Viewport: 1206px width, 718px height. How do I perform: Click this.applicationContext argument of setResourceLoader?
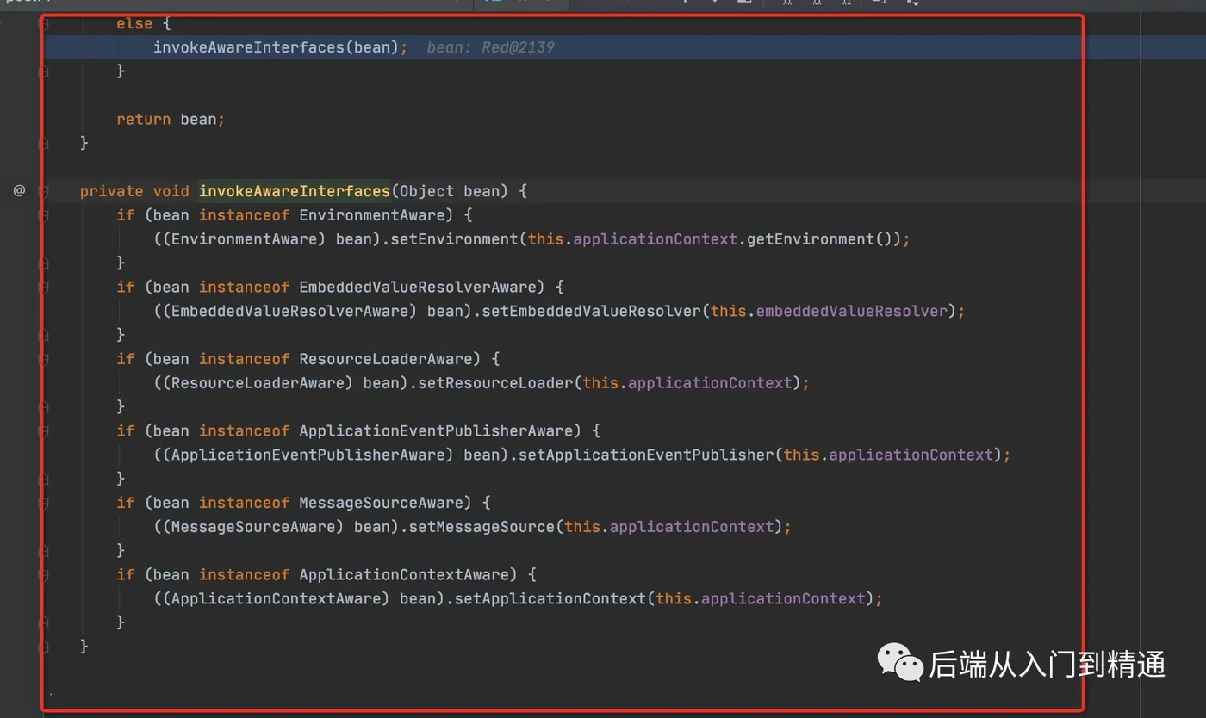(x=687, y=383)
